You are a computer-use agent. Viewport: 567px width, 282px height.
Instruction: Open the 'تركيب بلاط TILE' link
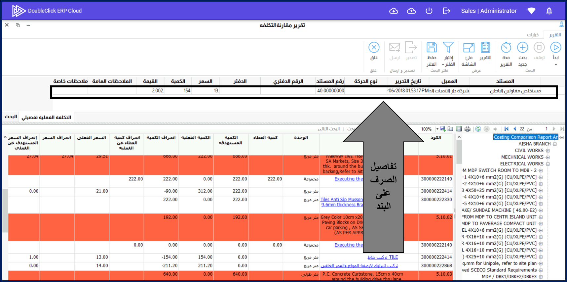[x=383, y=257]
